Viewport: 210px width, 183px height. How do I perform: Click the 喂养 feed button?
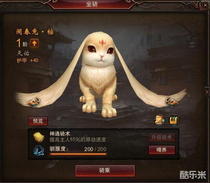(162, 150)
